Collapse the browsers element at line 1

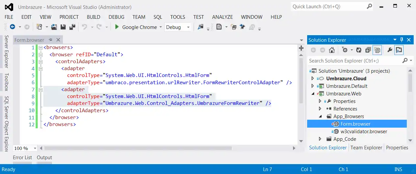coord(41,48)
